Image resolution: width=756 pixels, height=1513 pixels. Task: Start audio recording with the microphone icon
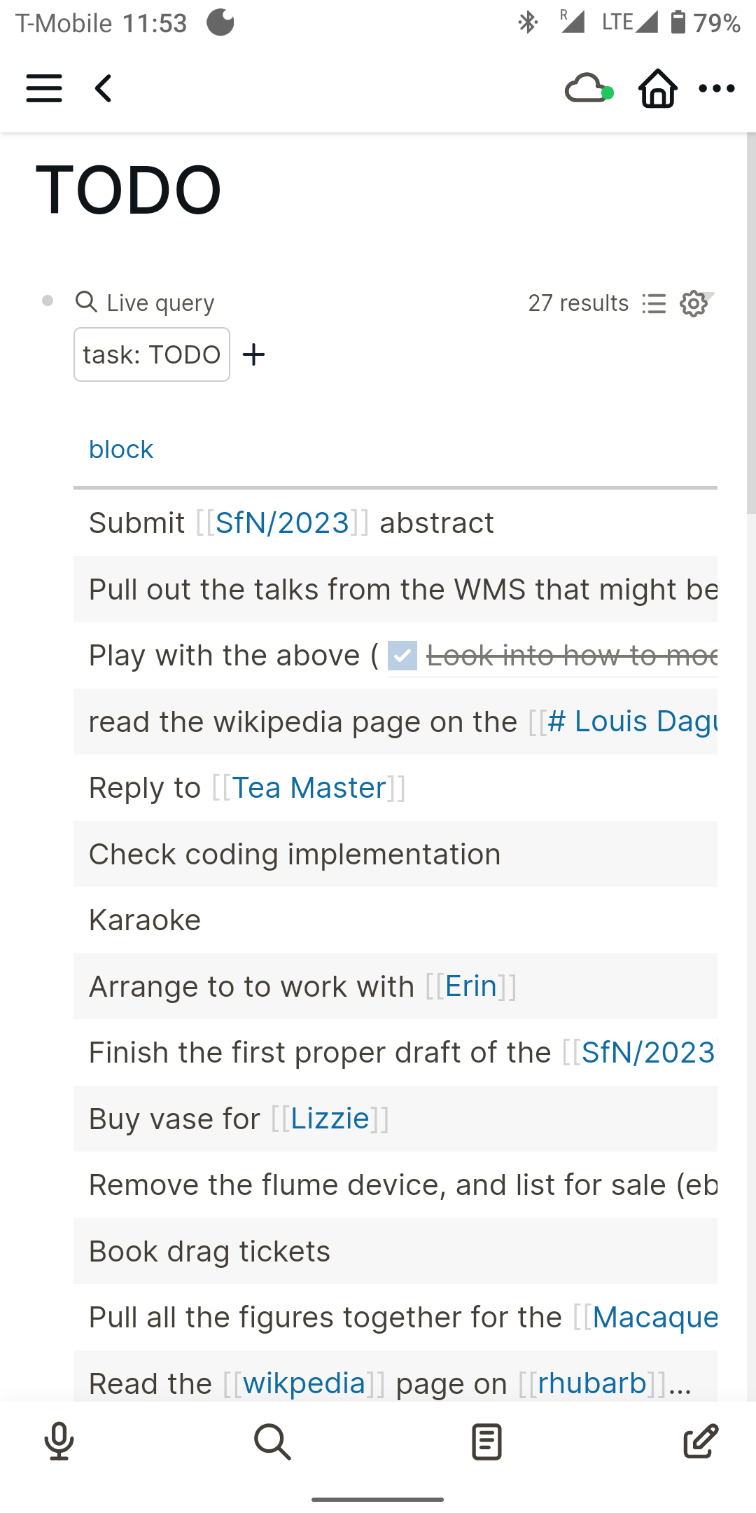click(x=59, y=1441)
